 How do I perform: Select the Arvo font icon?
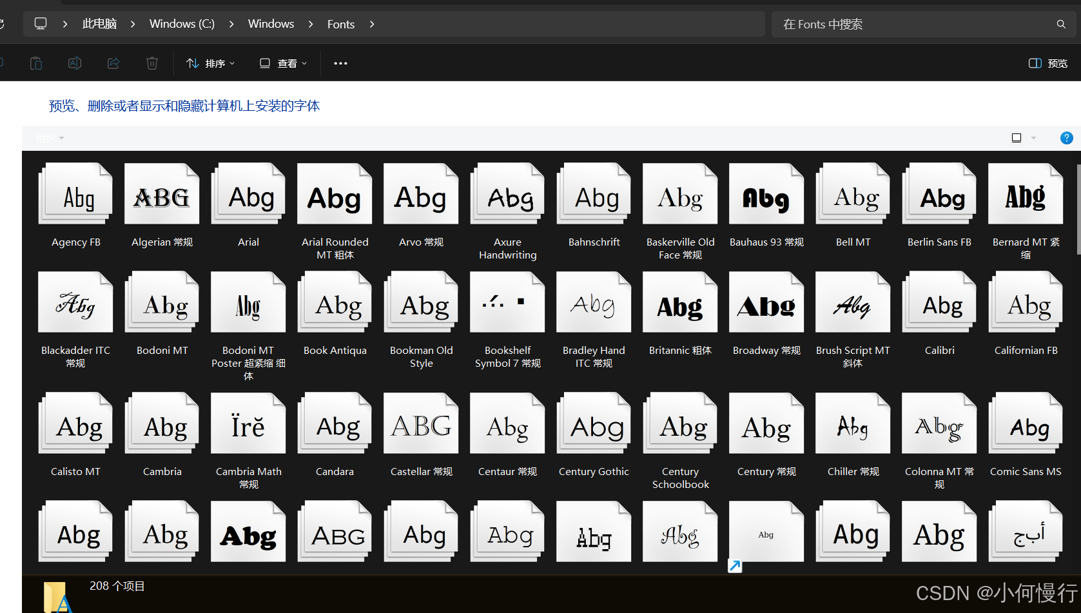tap(421, 193)
